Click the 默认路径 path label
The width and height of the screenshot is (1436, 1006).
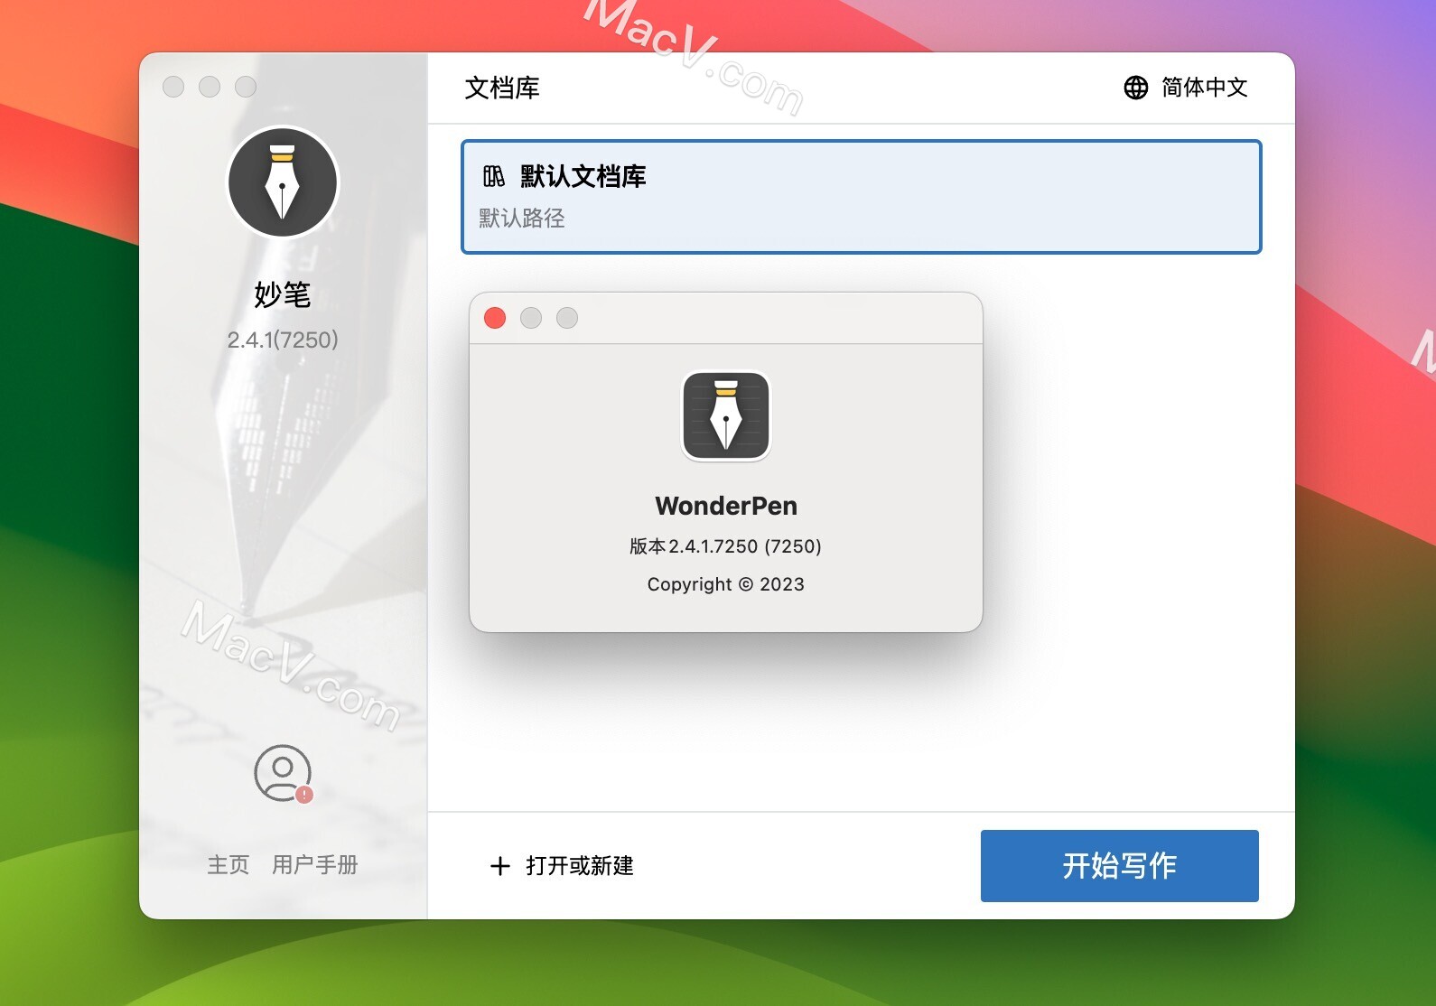522,218
